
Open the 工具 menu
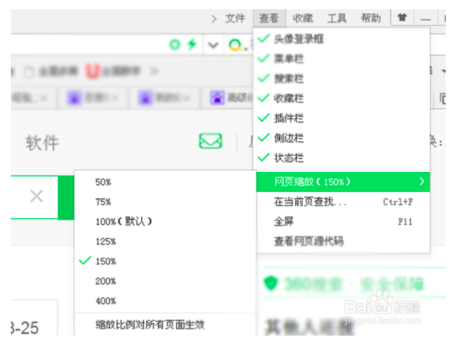pos(337,18)
